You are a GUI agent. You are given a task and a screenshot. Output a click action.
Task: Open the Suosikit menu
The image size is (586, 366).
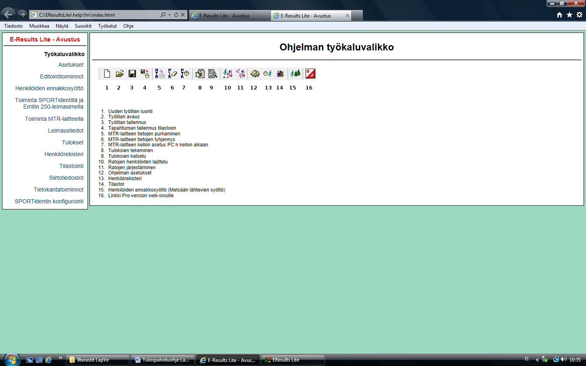(x=83, y=26)
